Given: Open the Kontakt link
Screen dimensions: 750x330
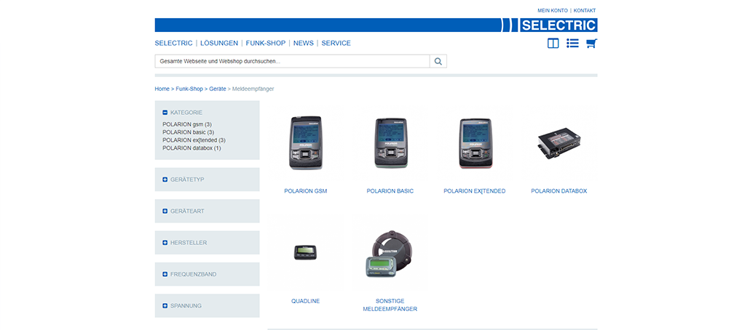Looking at the screenshot, I should point(585,11).
